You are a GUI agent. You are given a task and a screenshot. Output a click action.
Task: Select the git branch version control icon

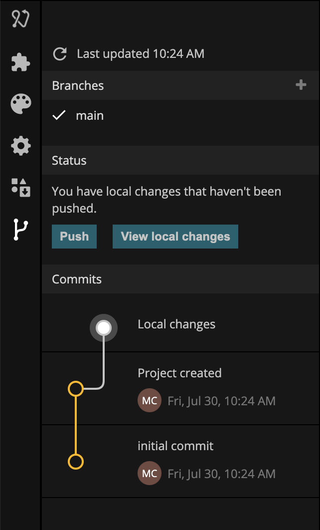tap(20, 230)
